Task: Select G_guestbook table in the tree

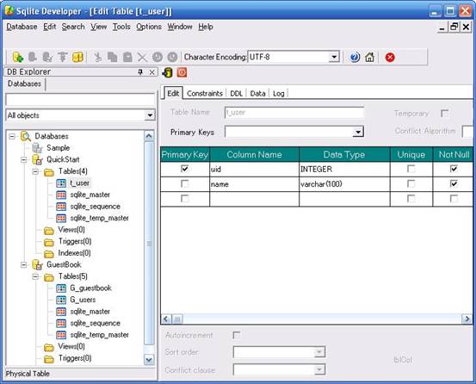Action: pyautogui.click(x=90, y=288)
